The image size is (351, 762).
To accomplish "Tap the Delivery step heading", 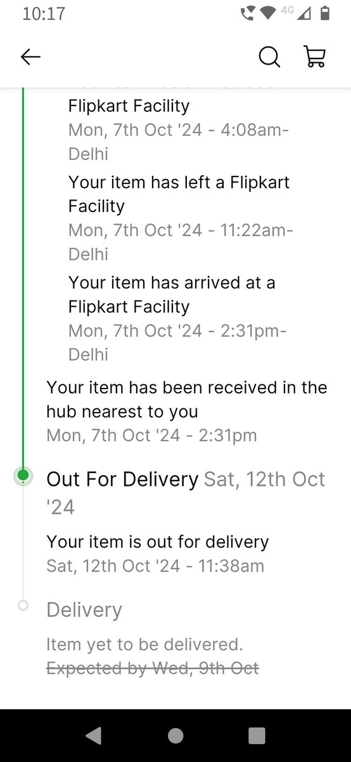I will (84, 610).
